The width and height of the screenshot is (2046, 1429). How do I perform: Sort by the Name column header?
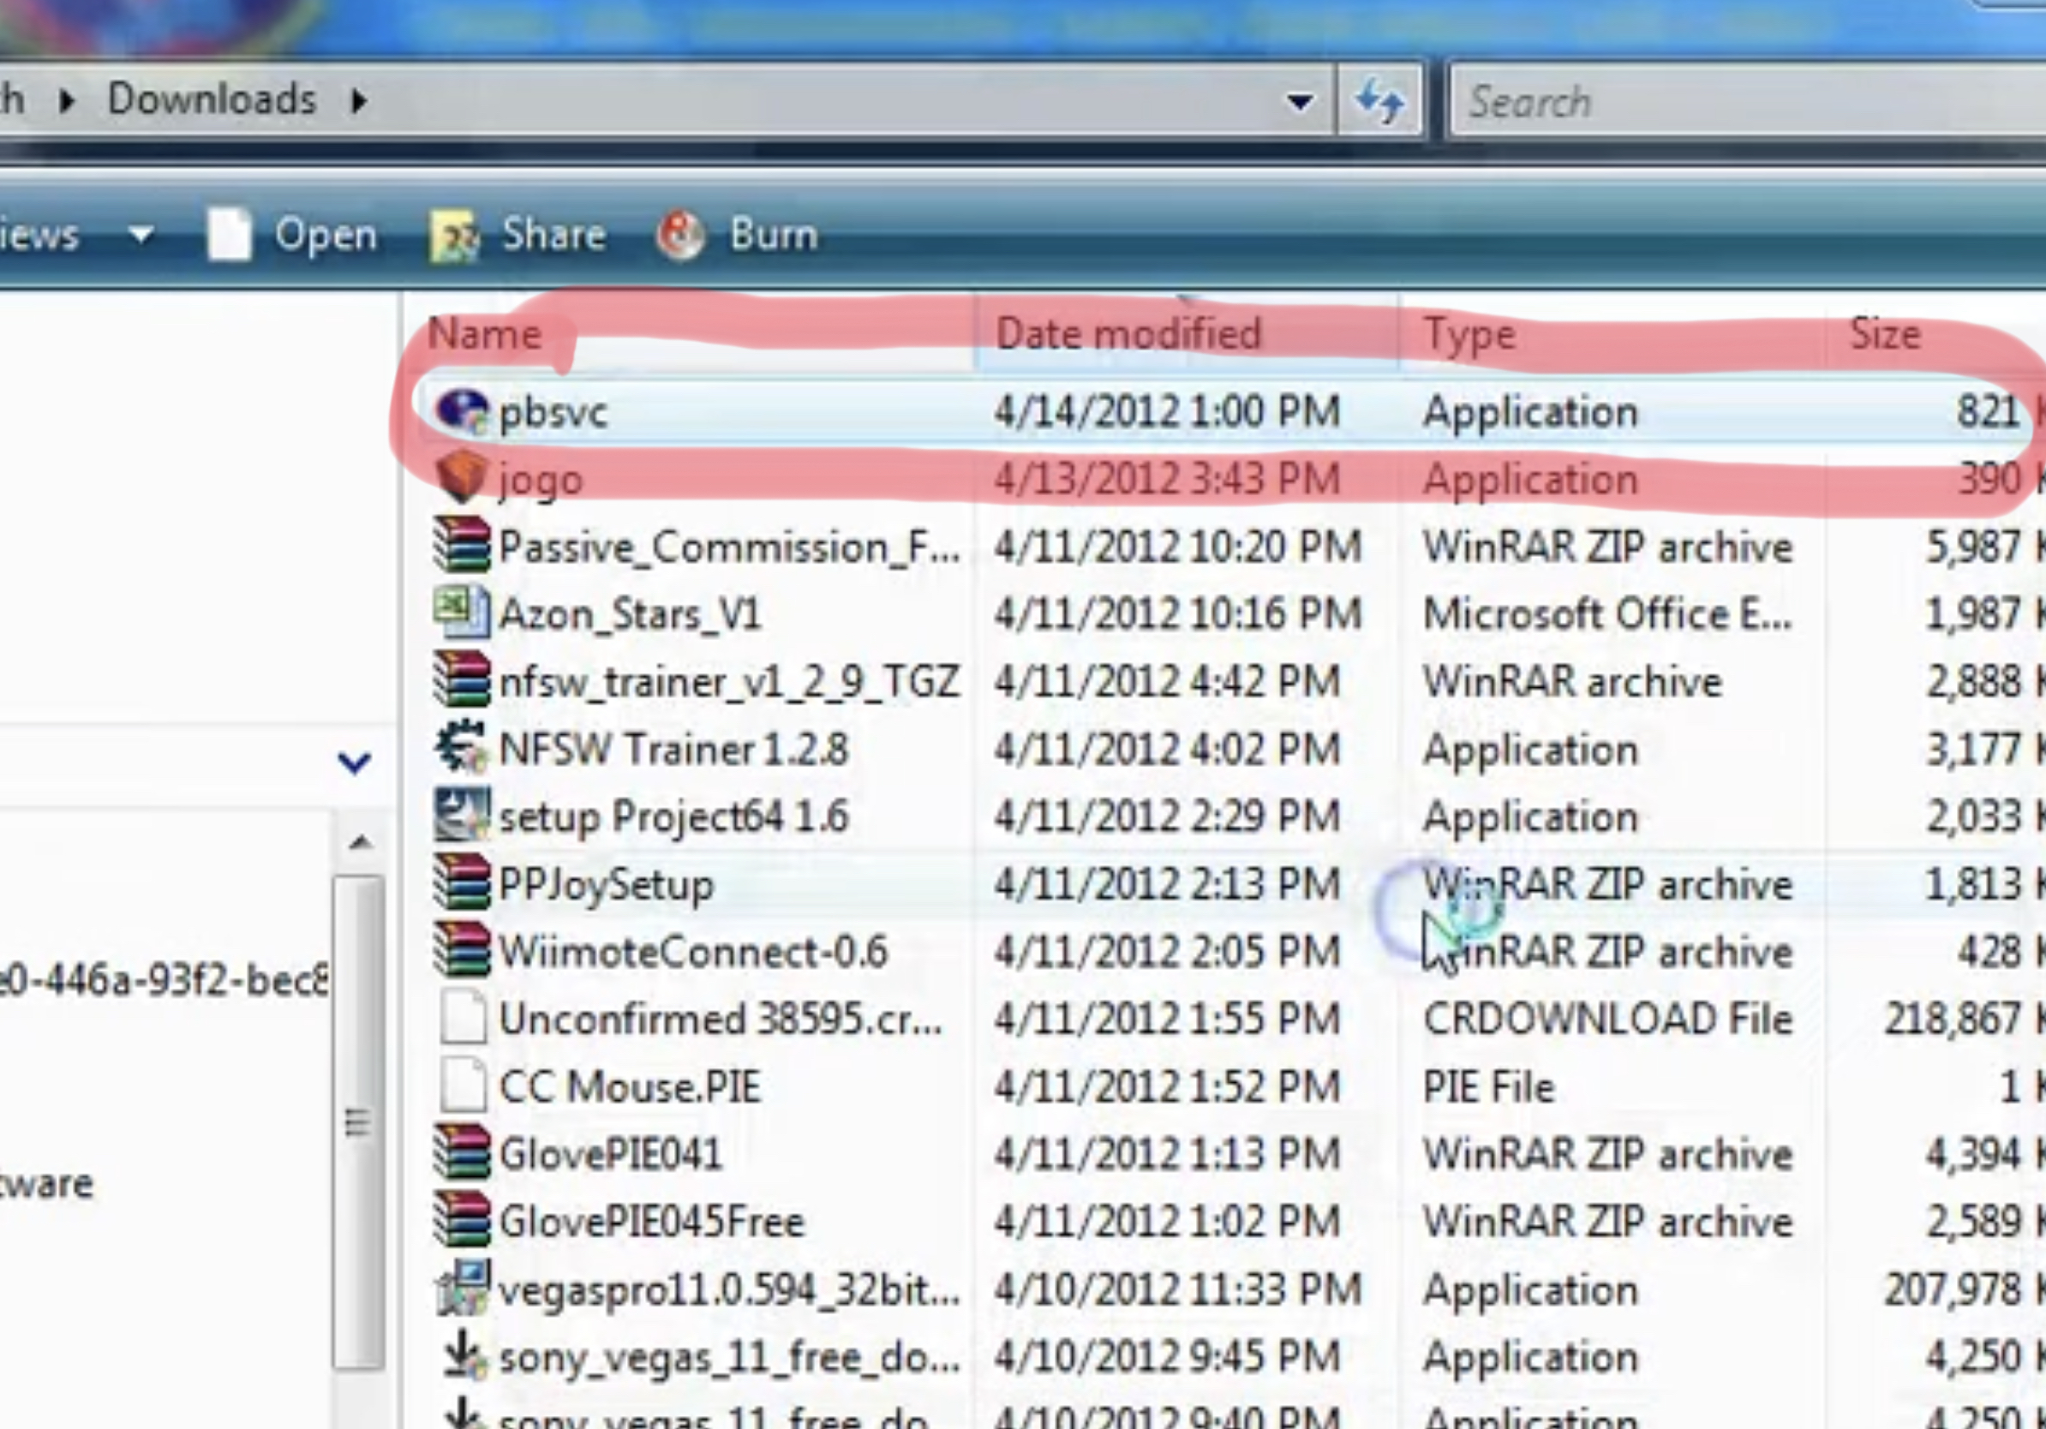click(x=485, y=334)
